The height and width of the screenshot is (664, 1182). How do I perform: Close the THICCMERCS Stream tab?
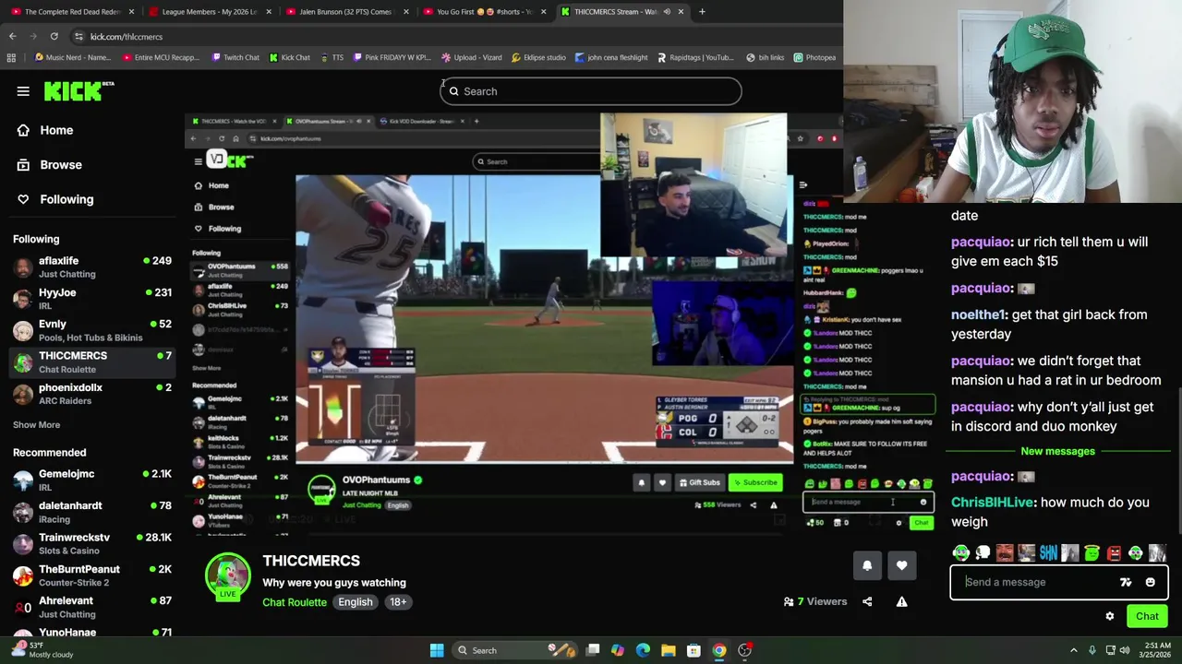pos(681,12)
